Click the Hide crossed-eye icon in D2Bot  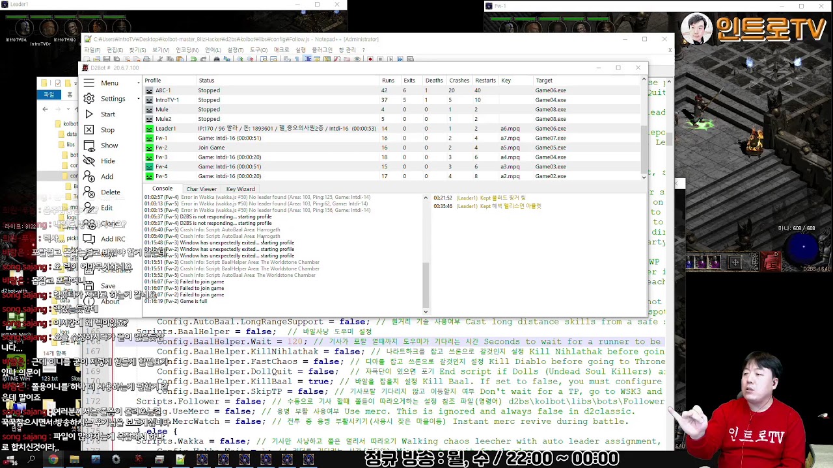click(x=89, y=161)
